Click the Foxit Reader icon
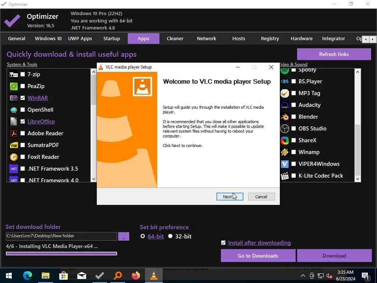 click(x=14, y=157)
